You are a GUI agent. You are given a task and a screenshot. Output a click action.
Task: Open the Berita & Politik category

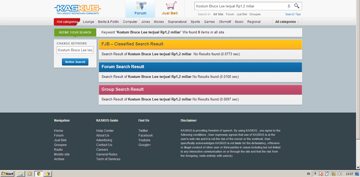click(x=108, y=22)
